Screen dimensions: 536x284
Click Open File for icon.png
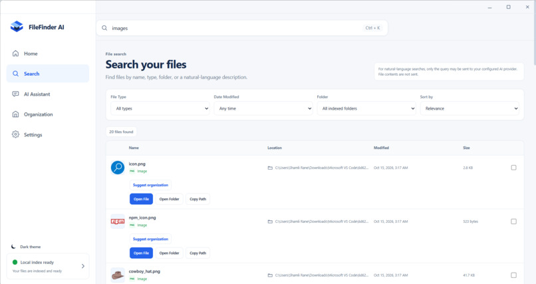[141, 199]
